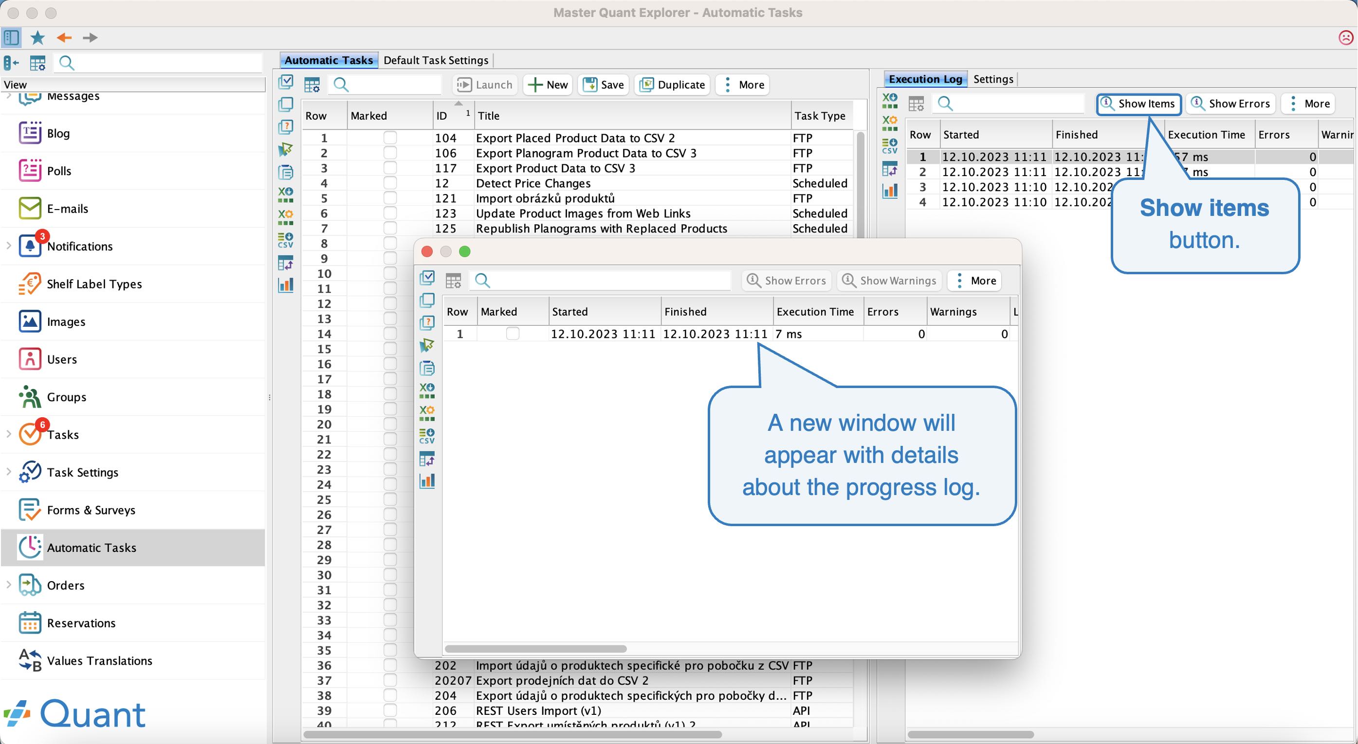Click chart icon in Automatic Tasks strip
The image size is (1358, 744).
click(286, 285)
